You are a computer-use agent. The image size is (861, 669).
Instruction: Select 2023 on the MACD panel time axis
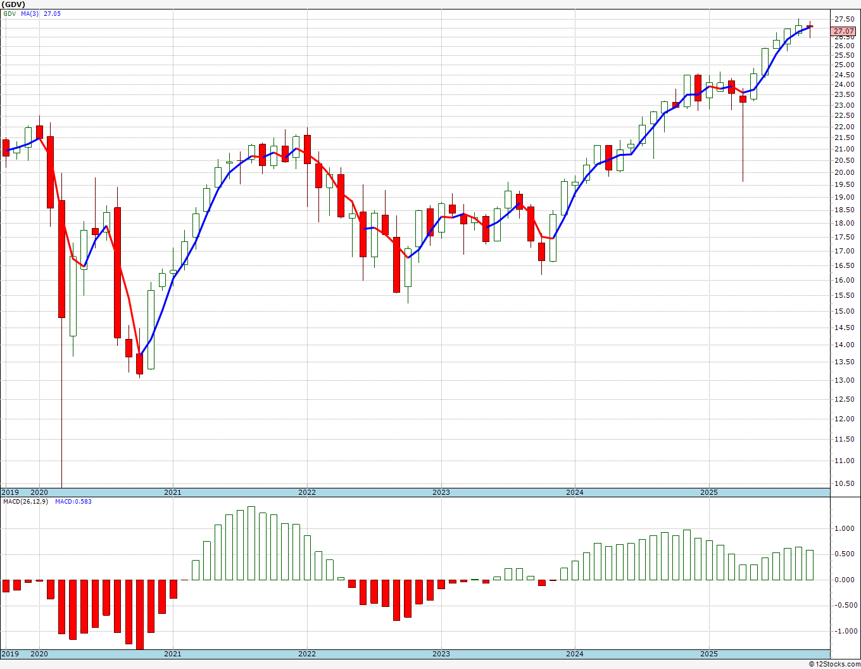click(x=441, y=654)
